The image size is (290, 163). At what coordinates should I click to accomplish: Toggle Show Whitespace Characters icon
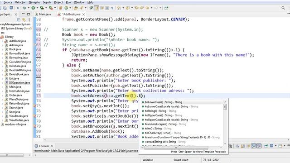(112, 8)
